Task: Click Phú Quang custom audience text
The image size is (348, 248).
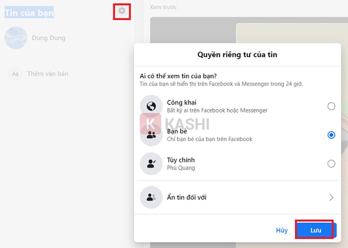Action: (181, 168)
